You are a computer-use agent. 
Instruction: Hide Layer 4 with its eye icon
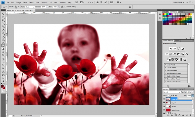coord(164,103)
